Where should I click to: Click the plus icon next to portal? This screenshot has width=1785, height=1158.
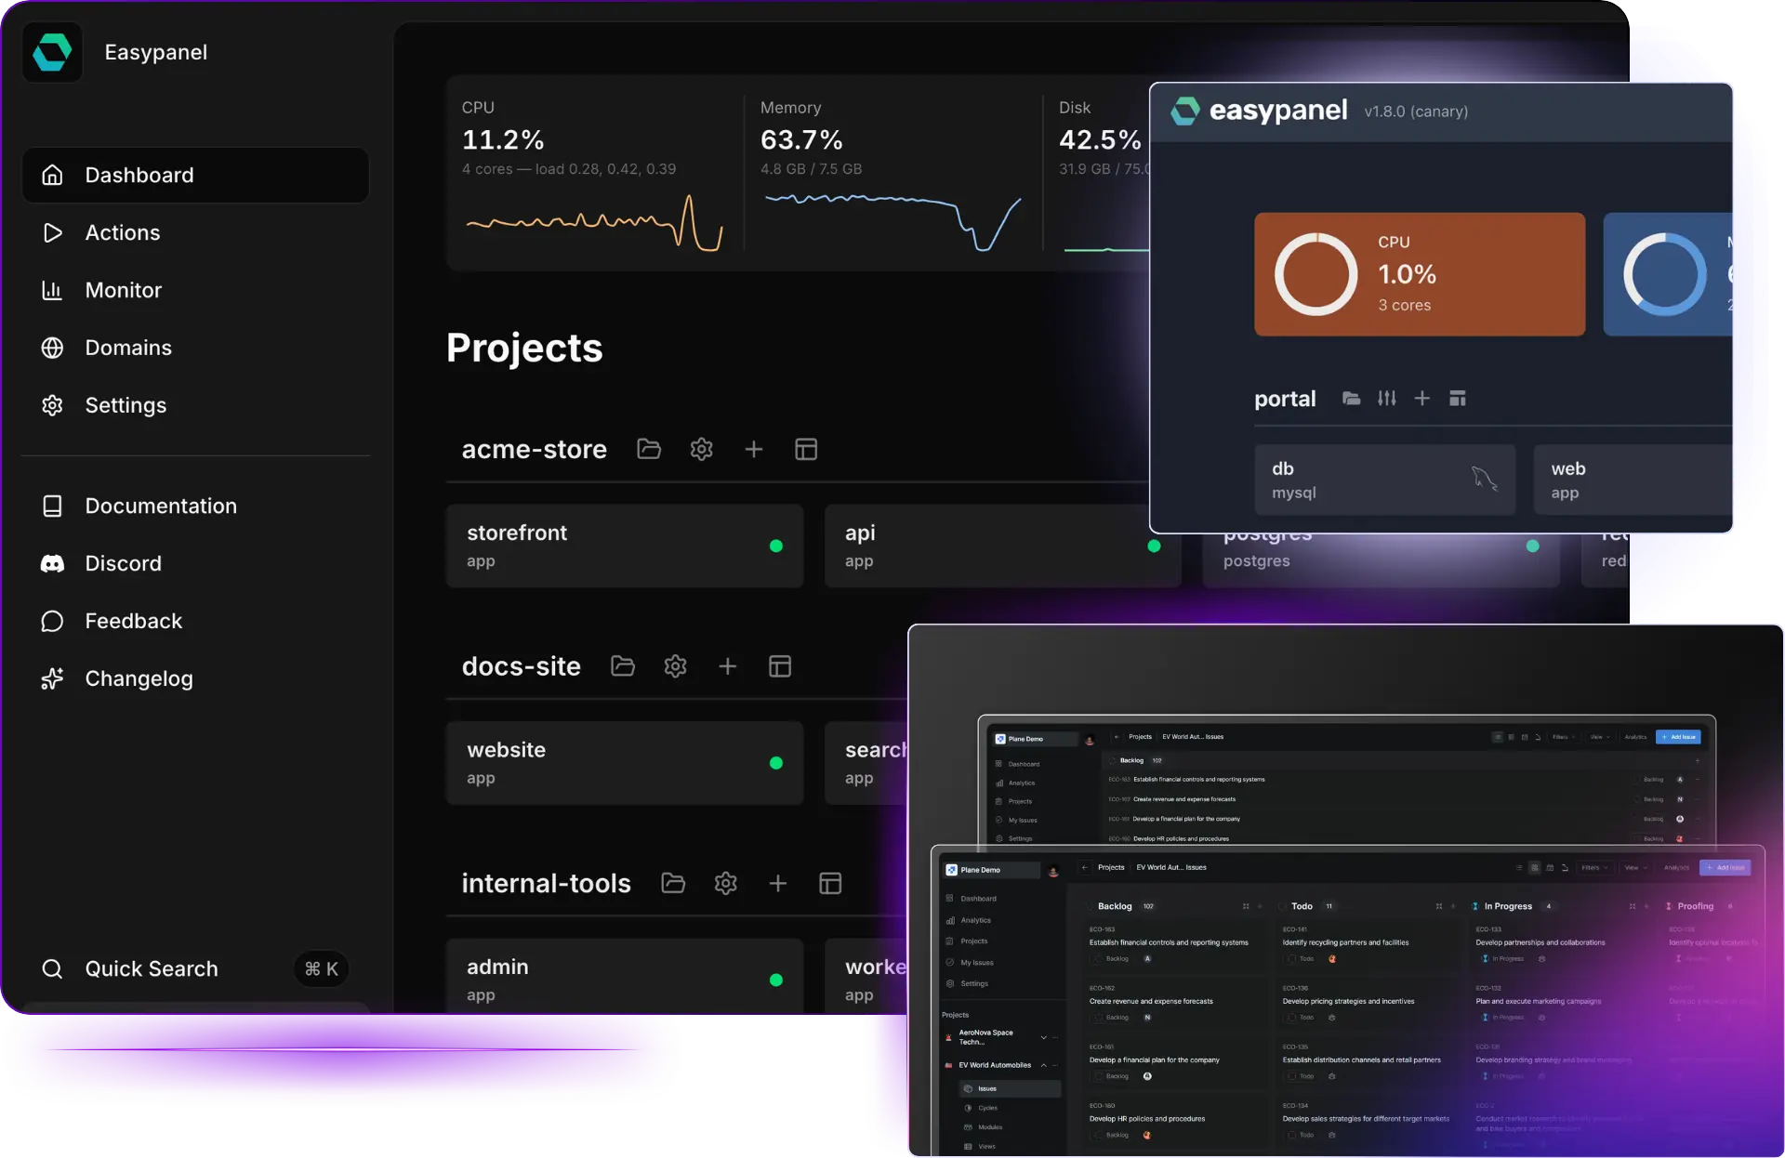1422,399
